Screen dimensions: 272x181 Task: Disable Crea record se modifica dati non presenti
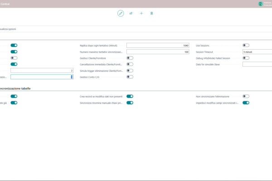(130, 96)
